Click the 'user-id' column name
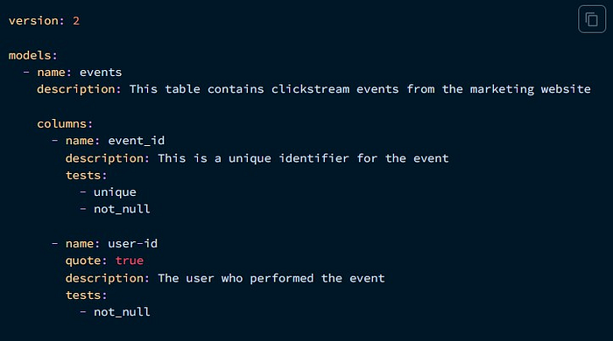Image resolution: width=613 pixels, height=341 pixels. (132, 243)
